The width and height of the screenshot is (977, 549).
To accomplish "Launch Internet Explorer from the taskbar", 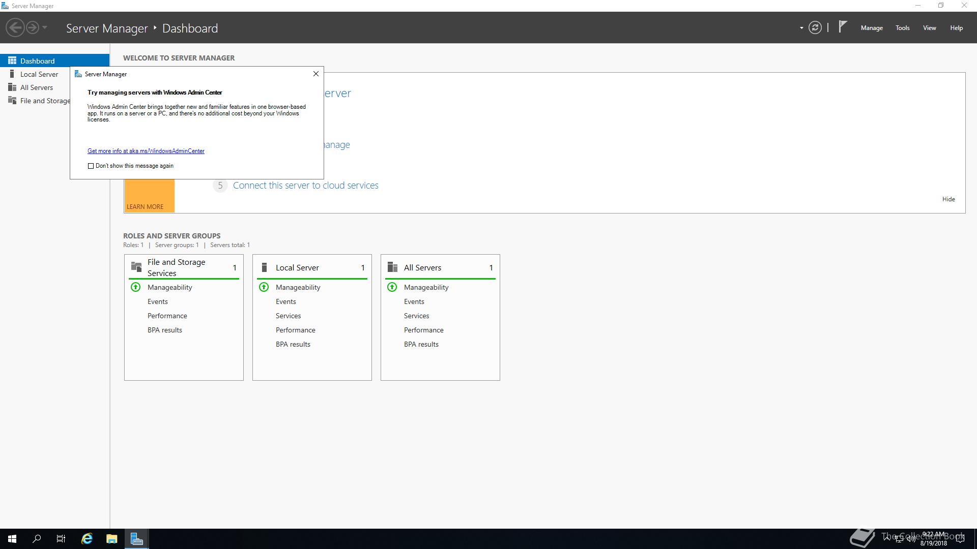I will point(87,539).
